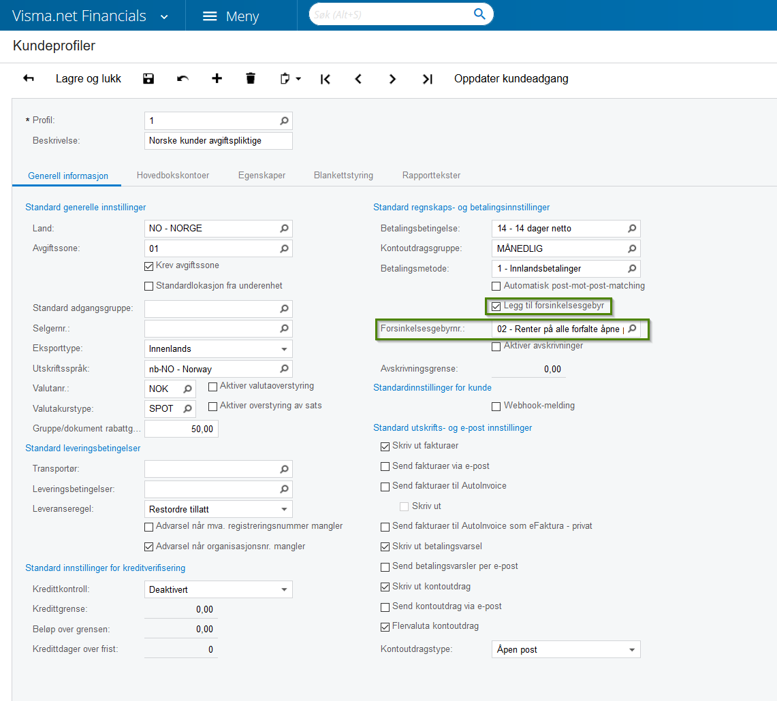Open lookup for Betalingsbetingelse field
Screen dimensions: 777x701
[x=632, y=229]
